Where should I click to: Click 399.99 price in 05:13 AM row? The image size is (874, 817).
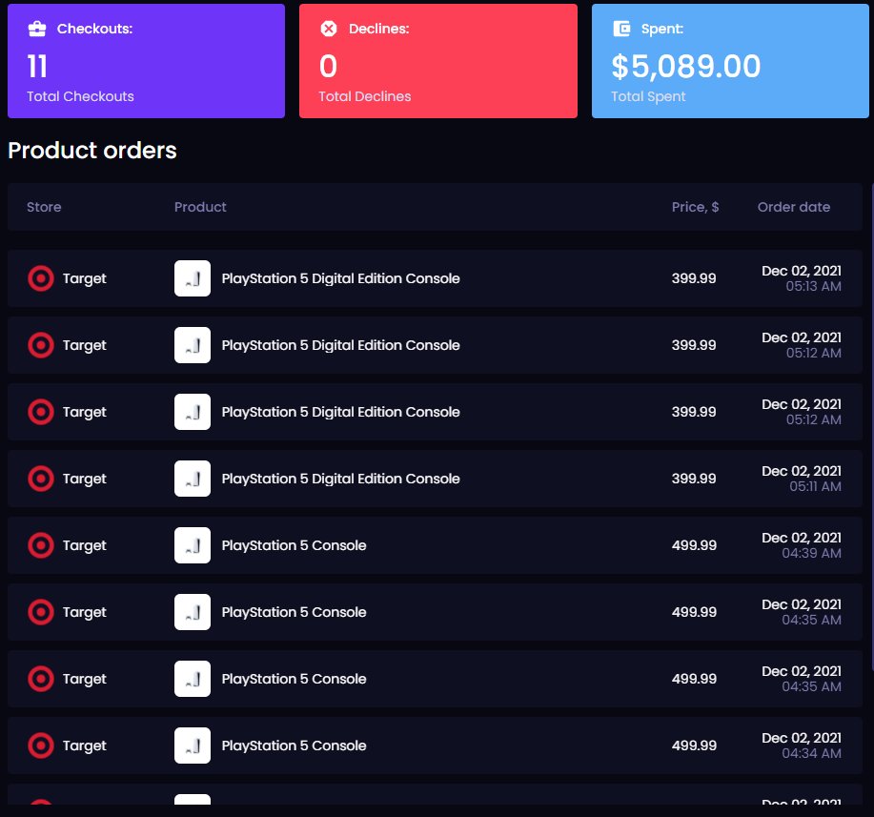click(694, 278)
